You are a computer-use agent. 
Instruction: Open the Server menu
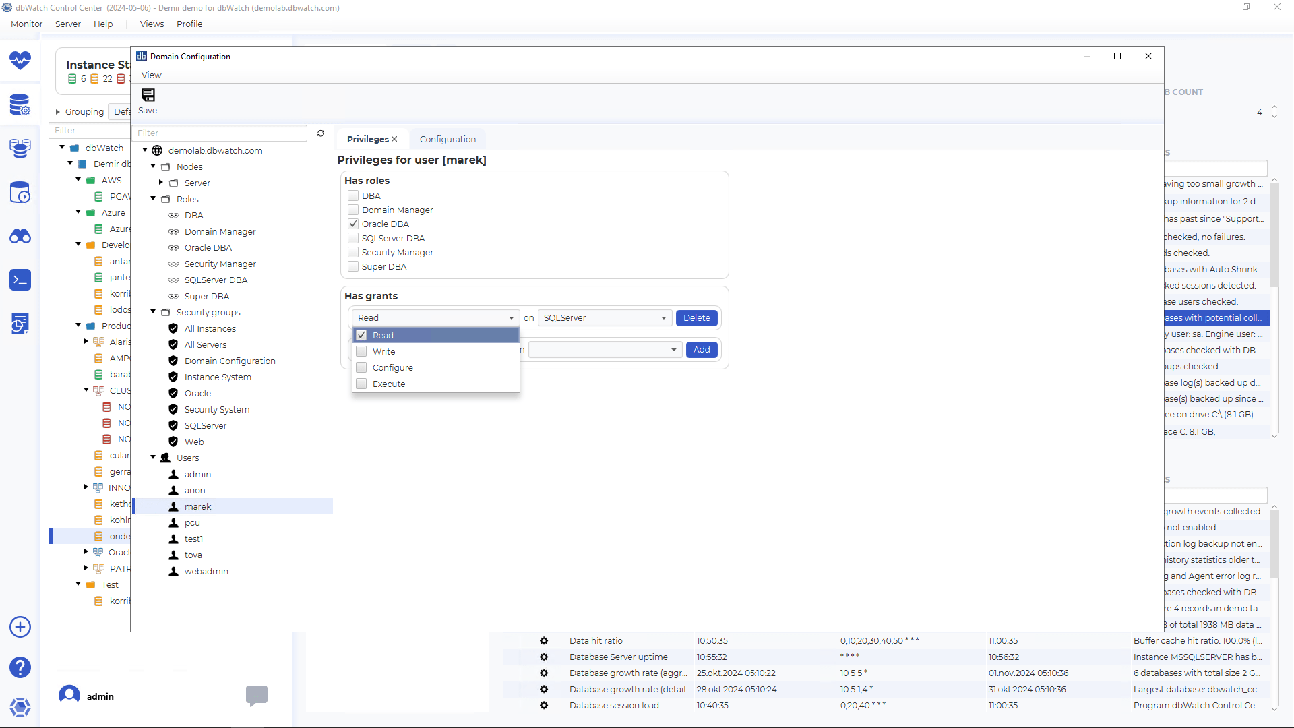[68, 24]
